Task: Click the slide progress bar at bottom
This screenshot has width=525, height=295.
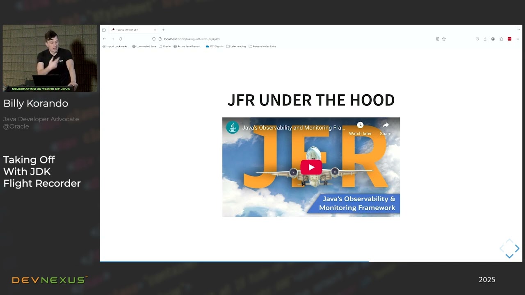Action: click(x=311, y=261)
